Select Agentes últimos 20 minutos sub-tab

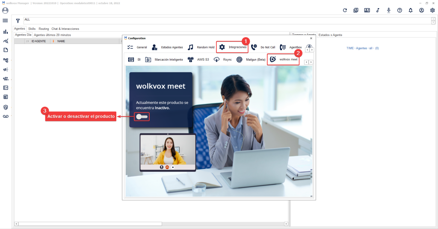coord(52,35)
